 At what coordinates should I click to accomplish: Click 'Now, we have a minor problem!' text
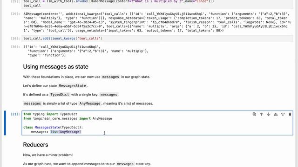pyautogui.click(x=48, y=155)
